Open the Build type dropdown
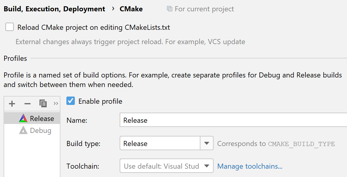The height and width of the screenshot is (177, 347). [x=207, y=143]
